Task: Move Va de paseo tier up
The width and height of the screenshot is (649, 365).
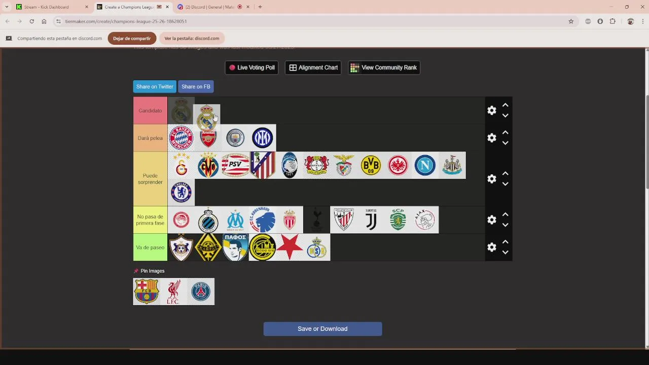Action: tap(506, 242)
